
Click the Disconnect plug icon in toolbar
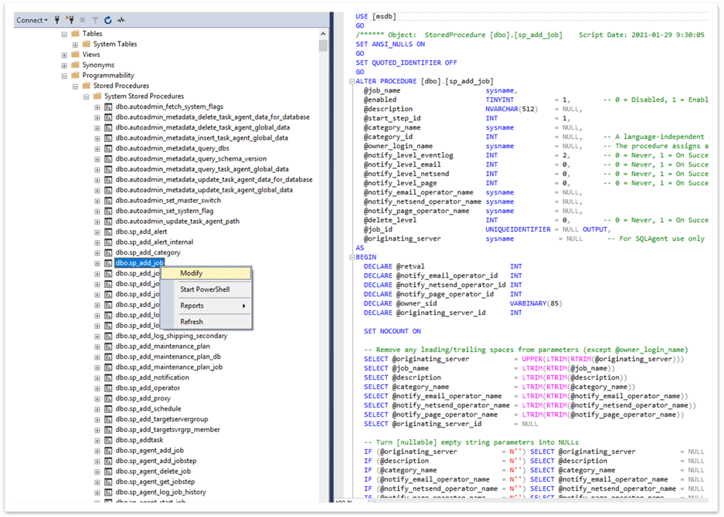[x=70, y=20]
